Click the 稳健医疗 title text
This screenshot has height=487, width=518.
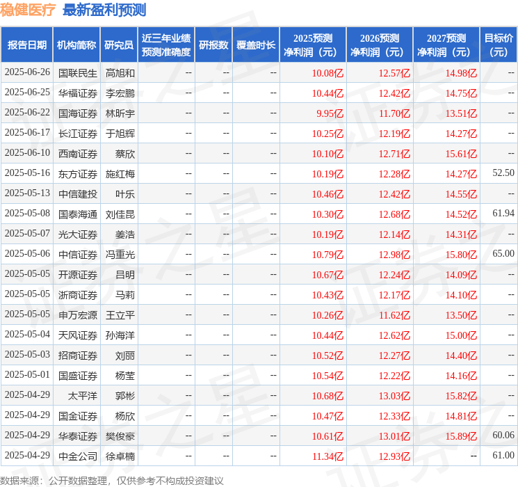[x=28, y=10]
